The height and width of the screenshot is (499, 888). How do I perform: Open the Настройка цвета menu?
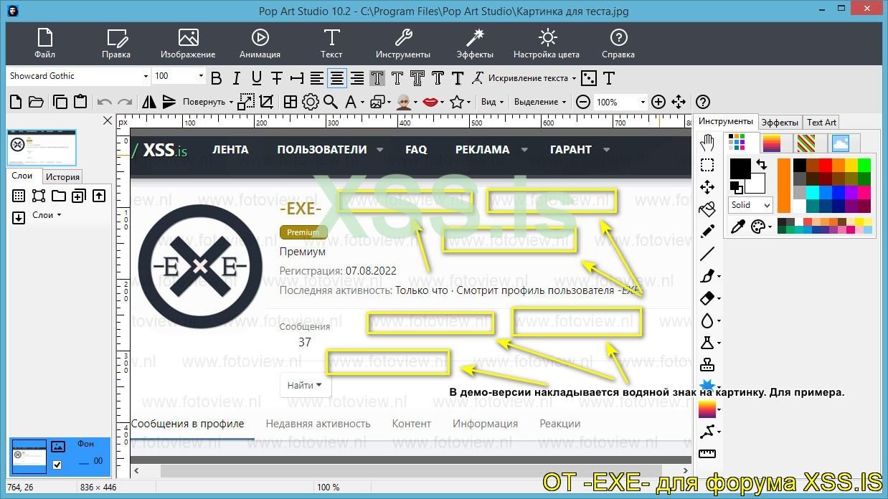pos(547,44)
